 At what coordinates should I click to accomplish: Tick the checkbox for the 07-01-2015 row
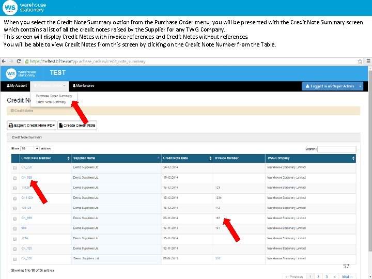tap(15, 259)
